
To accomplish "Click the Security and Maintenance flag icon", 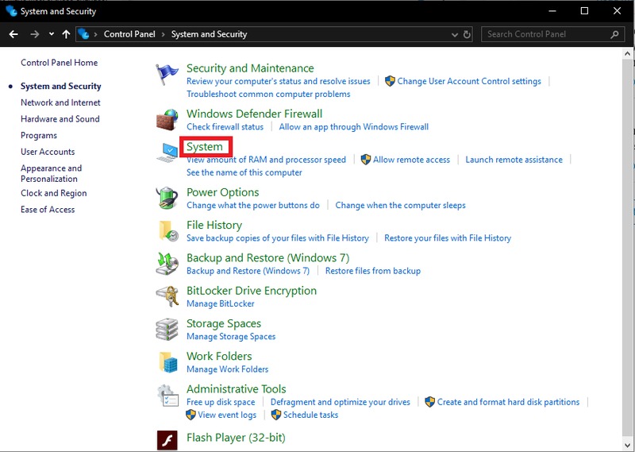I will (167, 75).
